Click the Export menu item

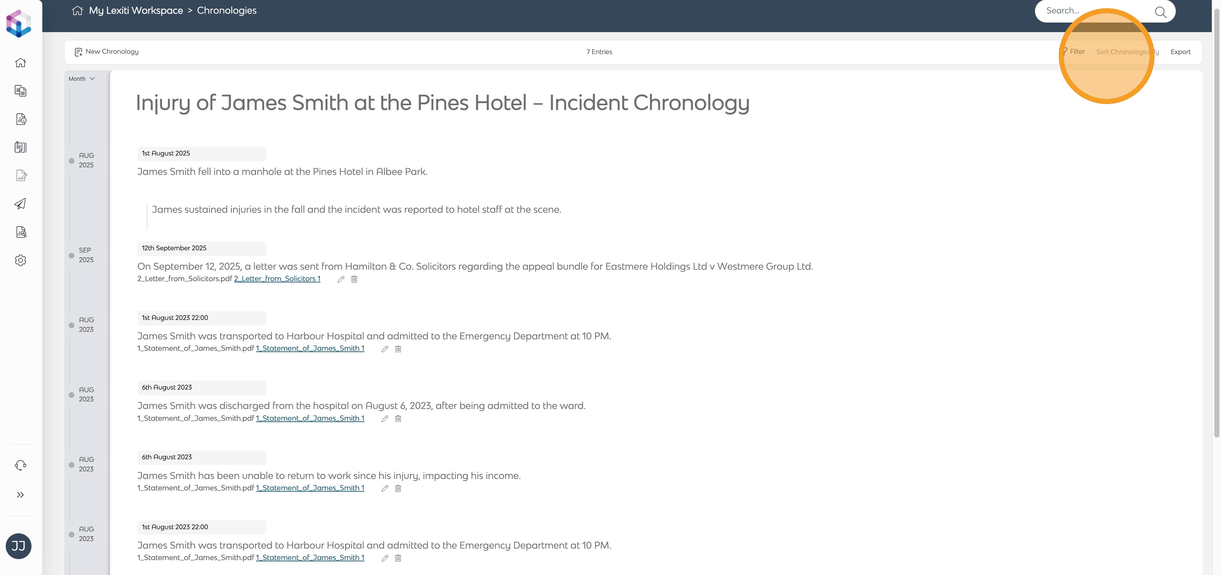pos(1180,52)
